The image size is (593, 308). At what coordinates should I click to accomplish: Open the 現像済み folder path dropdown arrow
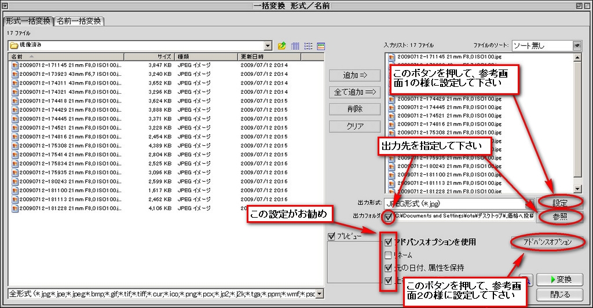coord(268,46)
